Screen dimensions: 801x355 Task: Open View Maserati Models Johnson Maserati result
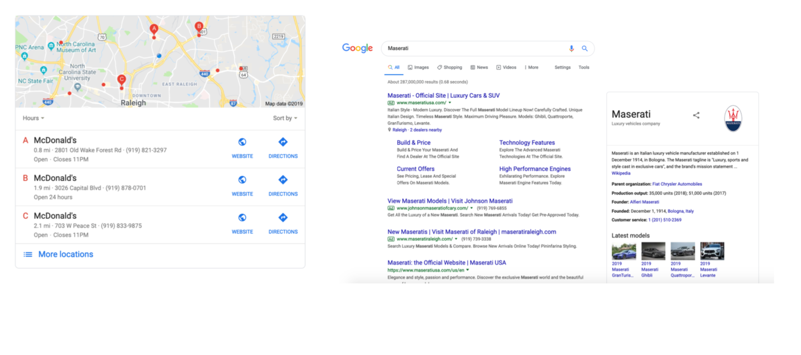[x=450, y=201]
